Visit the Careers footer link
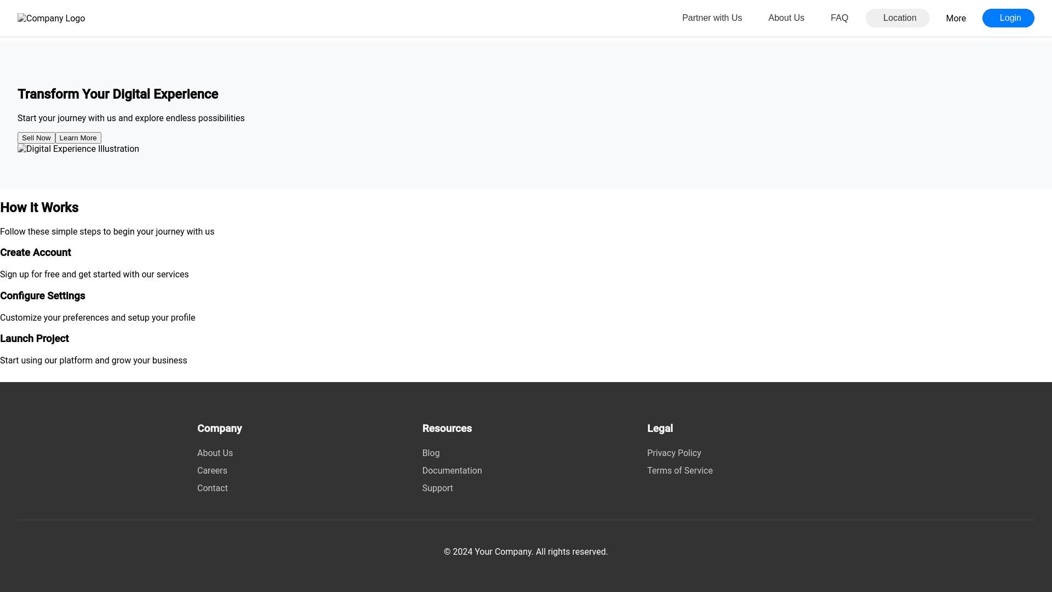Image resolution: width=1052 pixels, height=592 pixels. click(x=212, y=471)
